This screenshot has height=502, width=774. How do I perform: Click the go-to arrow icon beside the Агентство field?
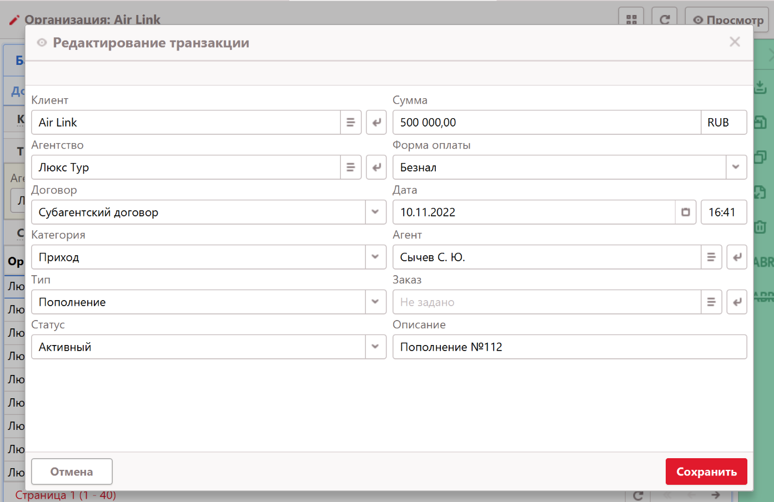pyautogui.click(x=376, y=168)
